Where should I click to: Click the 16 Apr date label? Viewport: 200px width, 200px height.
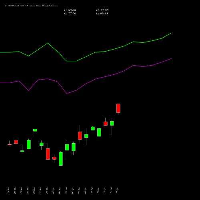(x=111, y=190)
